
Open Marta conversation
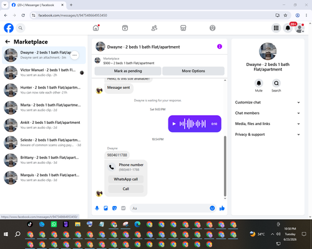click(44, 108)
